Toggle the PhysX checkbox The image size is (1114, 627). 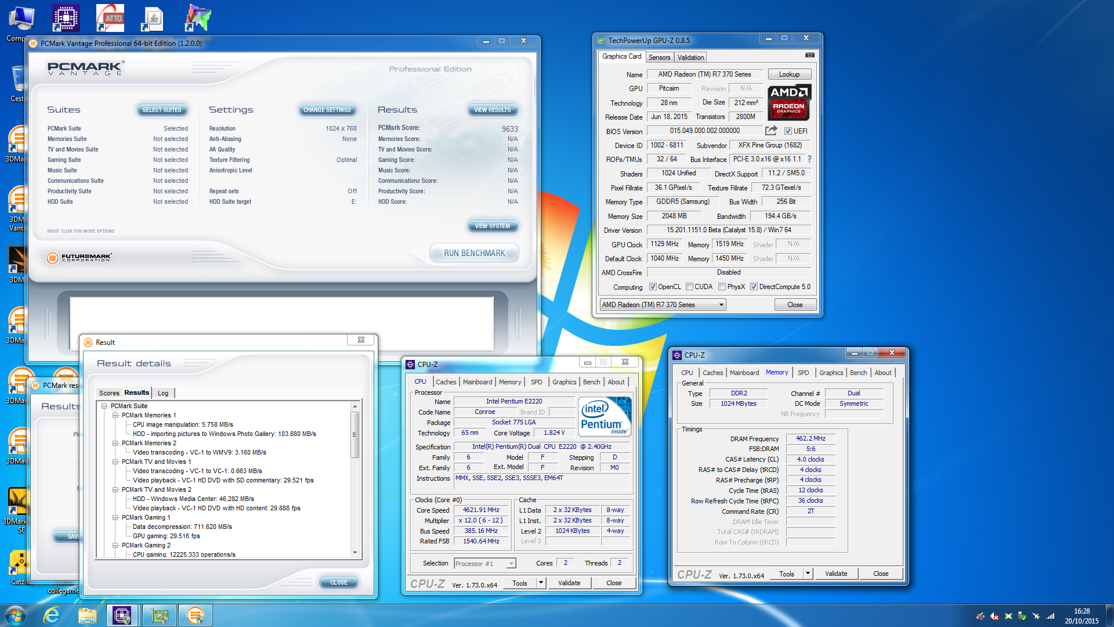(722, 287)
